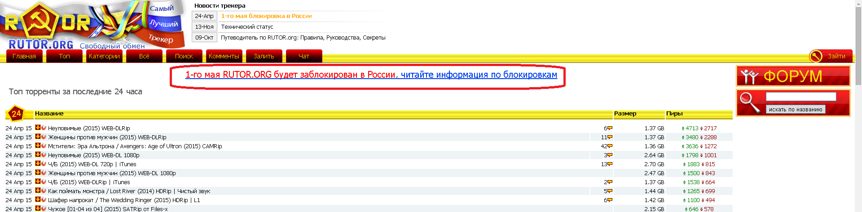Click the magnifying glass search icon

pyautogui.click(x=750, y=102)
